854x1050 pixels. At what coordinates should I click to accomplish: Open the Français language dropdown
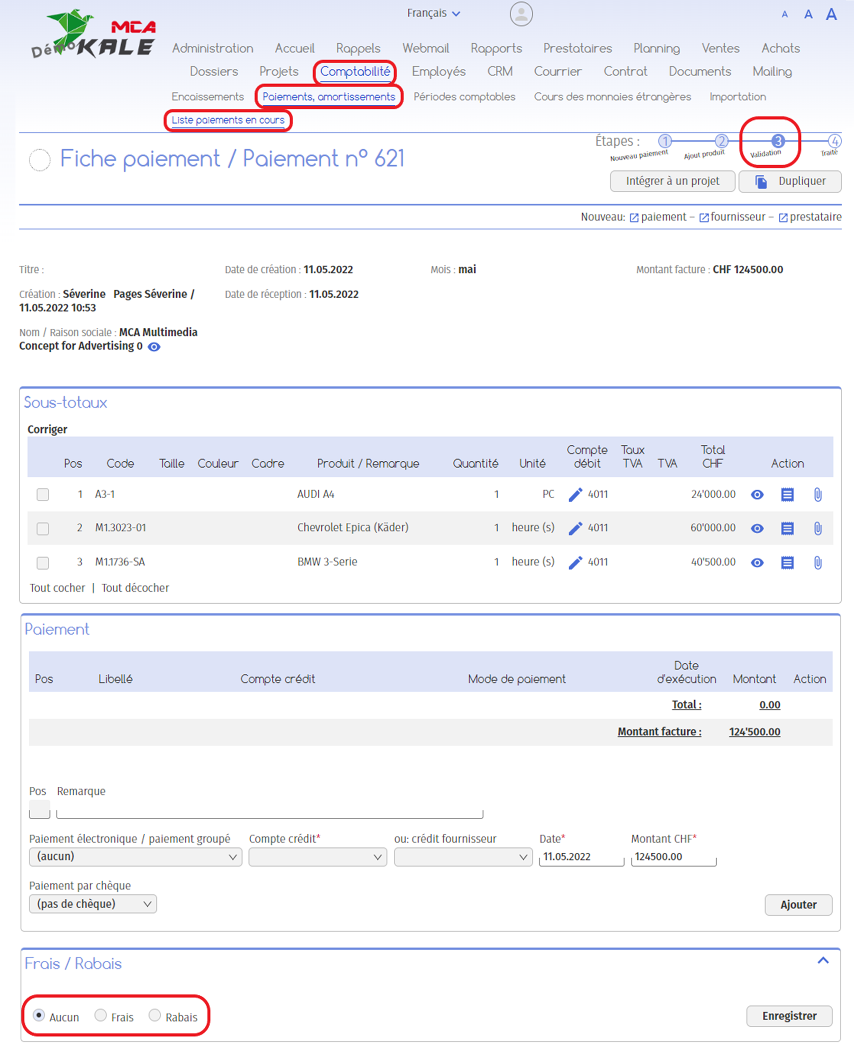(433, 13)
